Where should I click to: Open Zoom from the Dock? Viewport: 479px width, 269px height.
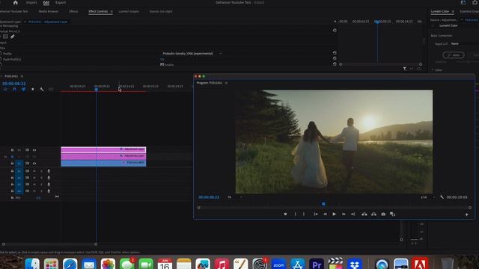point(278,264)
